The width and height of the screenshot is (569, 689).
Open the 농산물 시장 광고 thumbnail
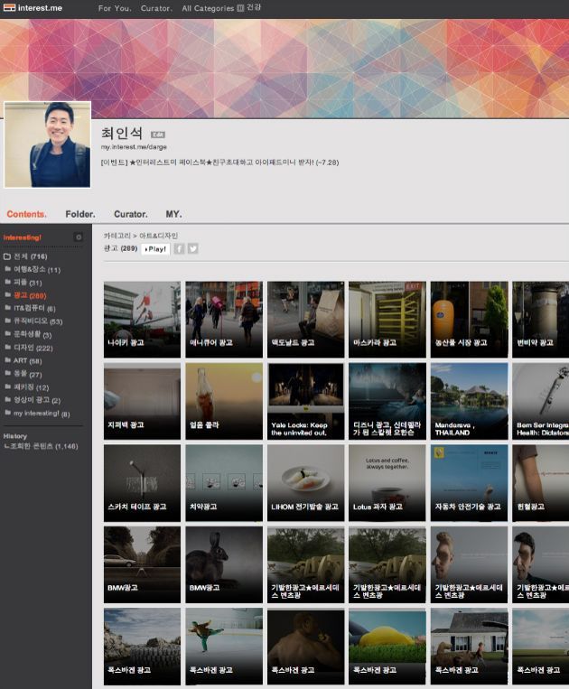[469, 320]
